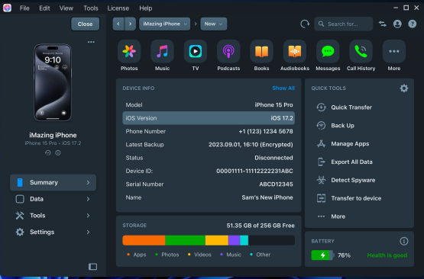
Task: Select the Serial Number ABCD12345 row
Action: 209,184
